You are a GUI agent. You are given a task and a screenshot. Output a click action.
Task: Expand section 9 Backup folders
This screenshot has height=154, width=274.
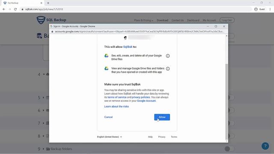click(x=43, y=149)
